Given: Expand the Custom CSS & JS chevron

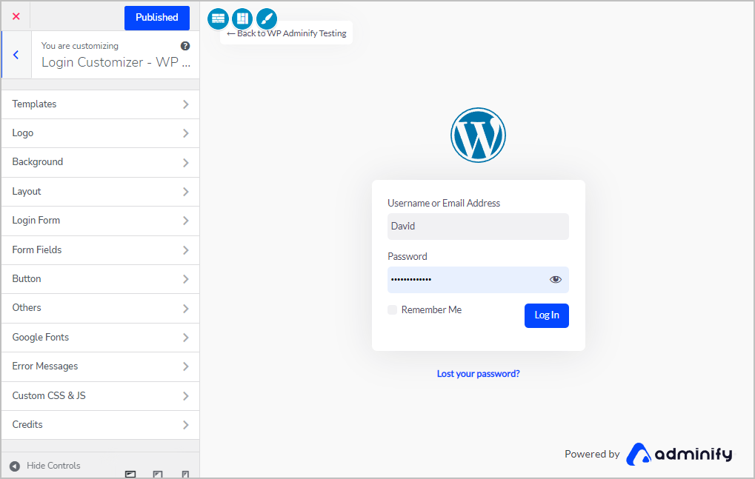Looking at the screenshot, I should [x=186, y=396].
